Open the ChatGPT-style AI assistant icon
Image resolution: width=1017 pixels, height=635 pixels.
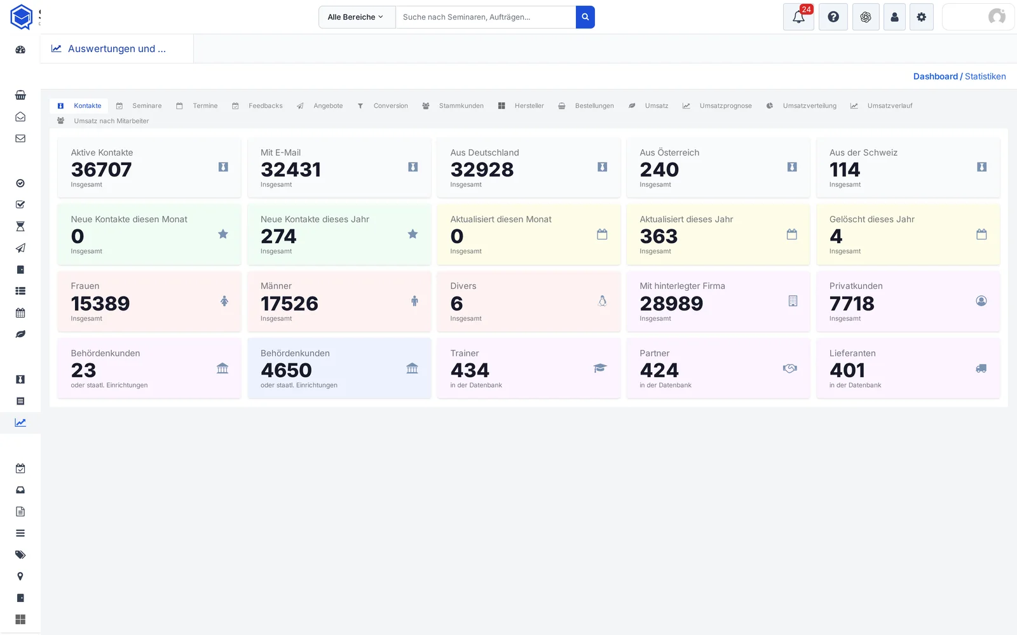click(x=866, y=17)
